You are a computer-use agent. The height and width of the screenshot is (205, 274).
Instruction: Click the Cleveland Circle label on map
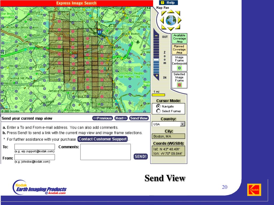[35, 67]
